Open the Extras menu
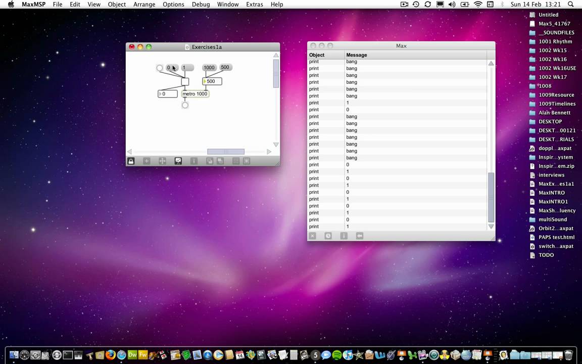Image resolution: width=582 pixels, height=364 pixels. coord(255,5)
